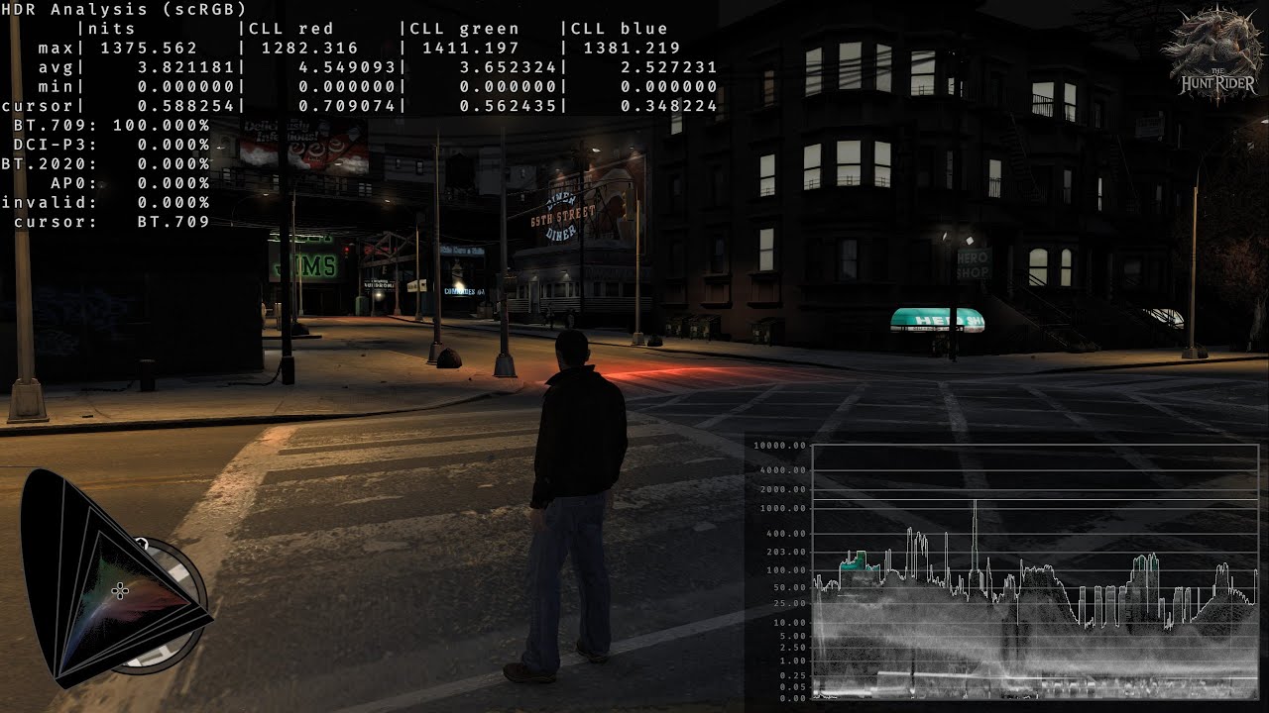The image size is (1269, 713).
Task: Click the "min" row label
Action: click(x=56, y=86)
